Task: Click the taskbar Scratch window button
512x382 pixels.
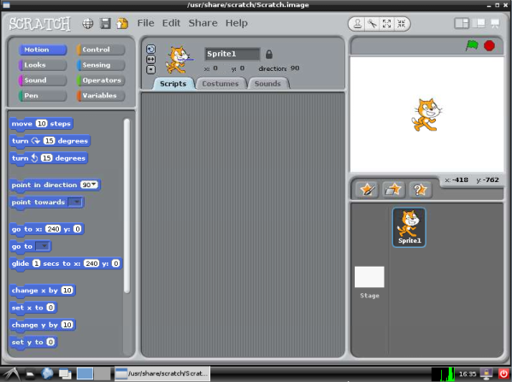Action: tap(162, 373)
